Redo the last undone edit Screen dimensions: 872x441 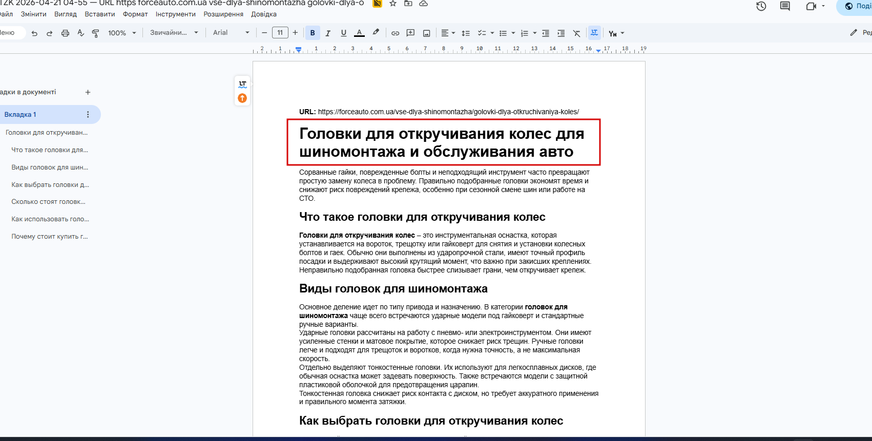click(50, 33)
